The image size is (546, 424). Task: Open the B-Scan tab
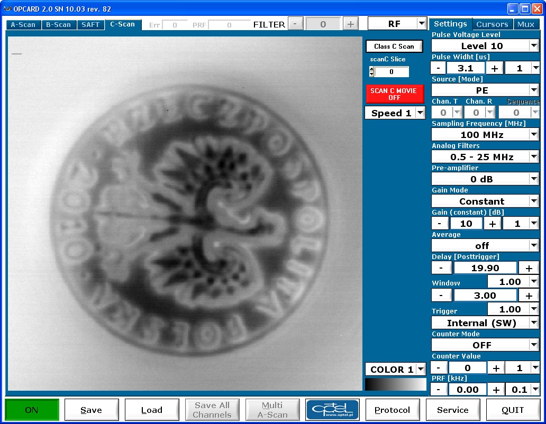point(59,25)
